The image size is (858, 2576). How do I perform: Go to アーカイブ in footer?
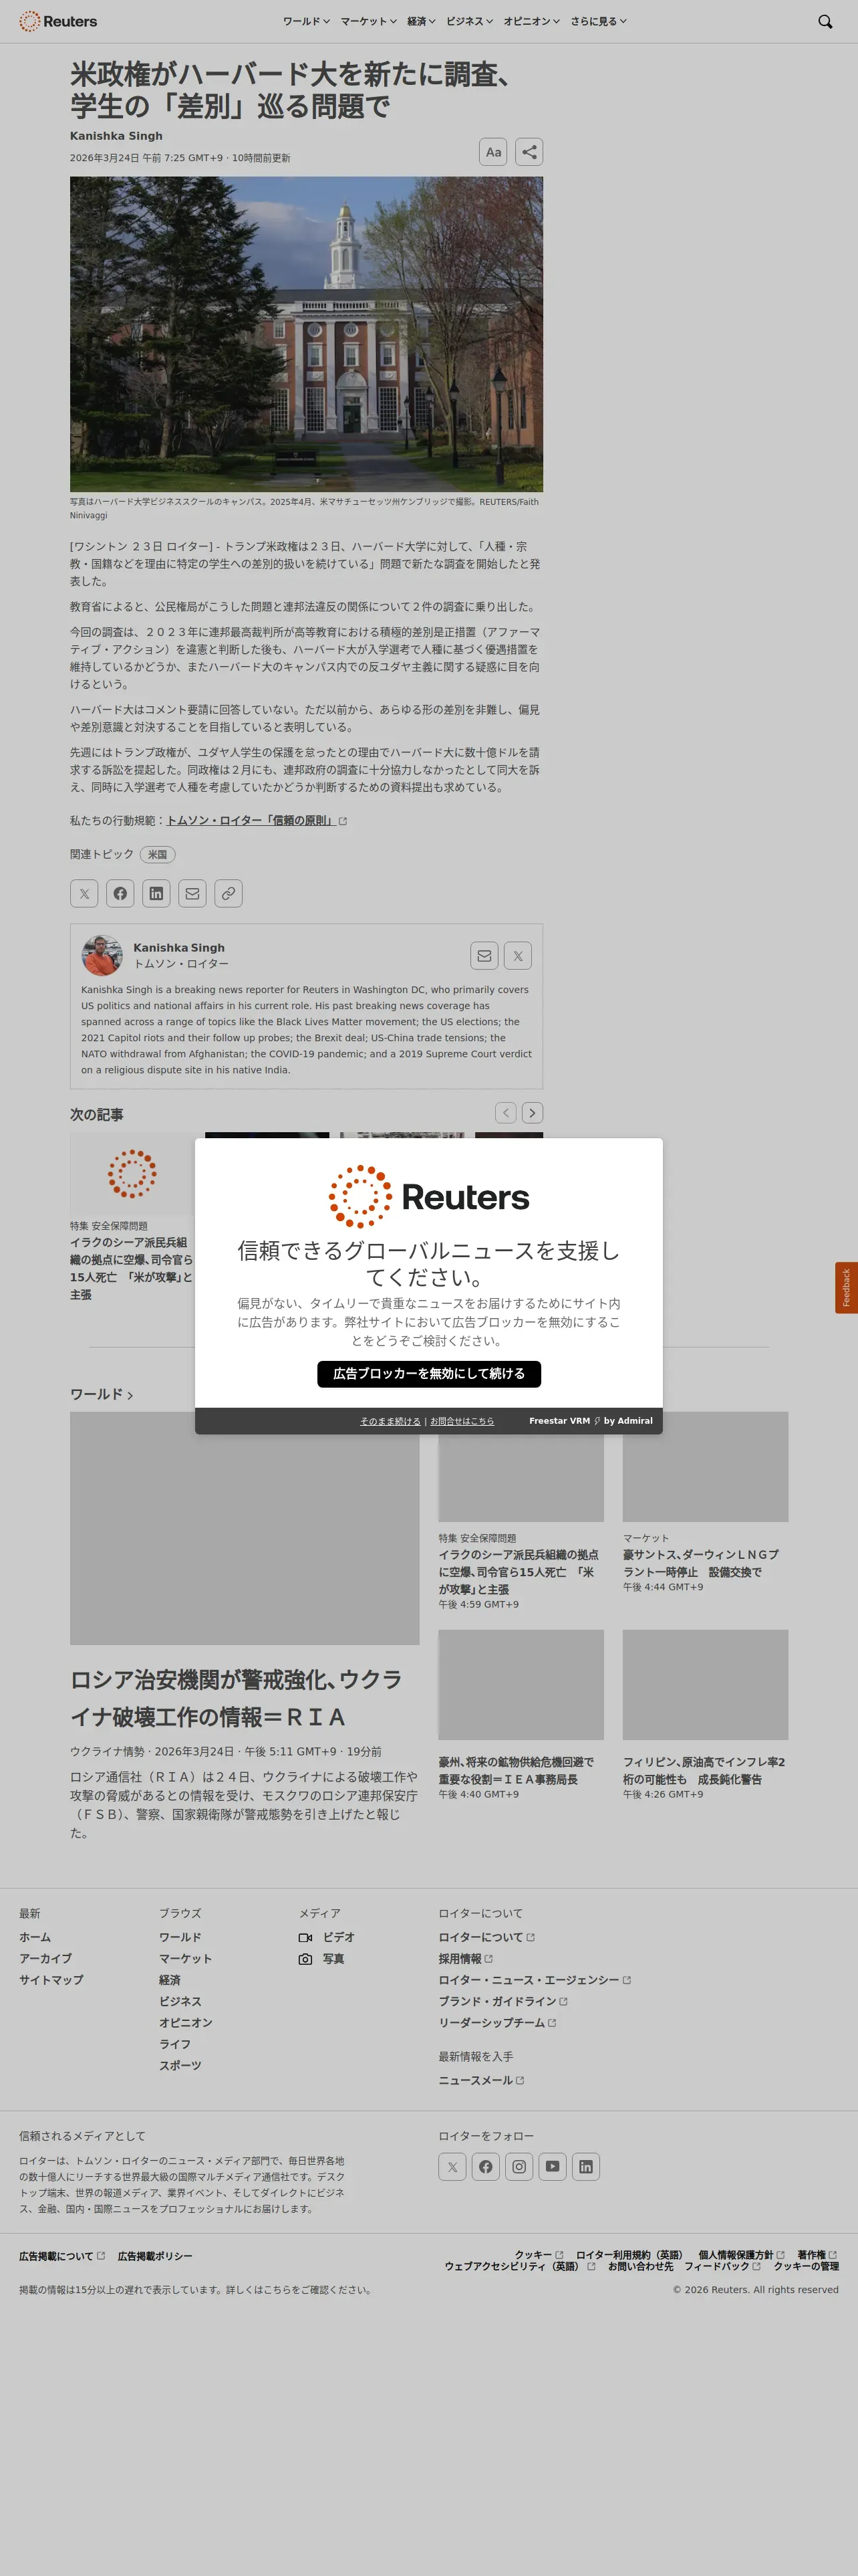pyautogui.click(x=45, y=1958)
